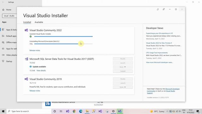Click the Visual Studio Community 2022 logo icon
The image size is (202, 114).
(27, 30)
